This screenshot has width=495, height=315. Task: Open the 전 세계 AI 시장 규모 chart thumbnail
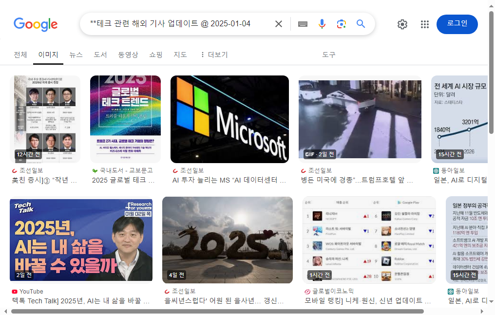click(x=459, y=119)
